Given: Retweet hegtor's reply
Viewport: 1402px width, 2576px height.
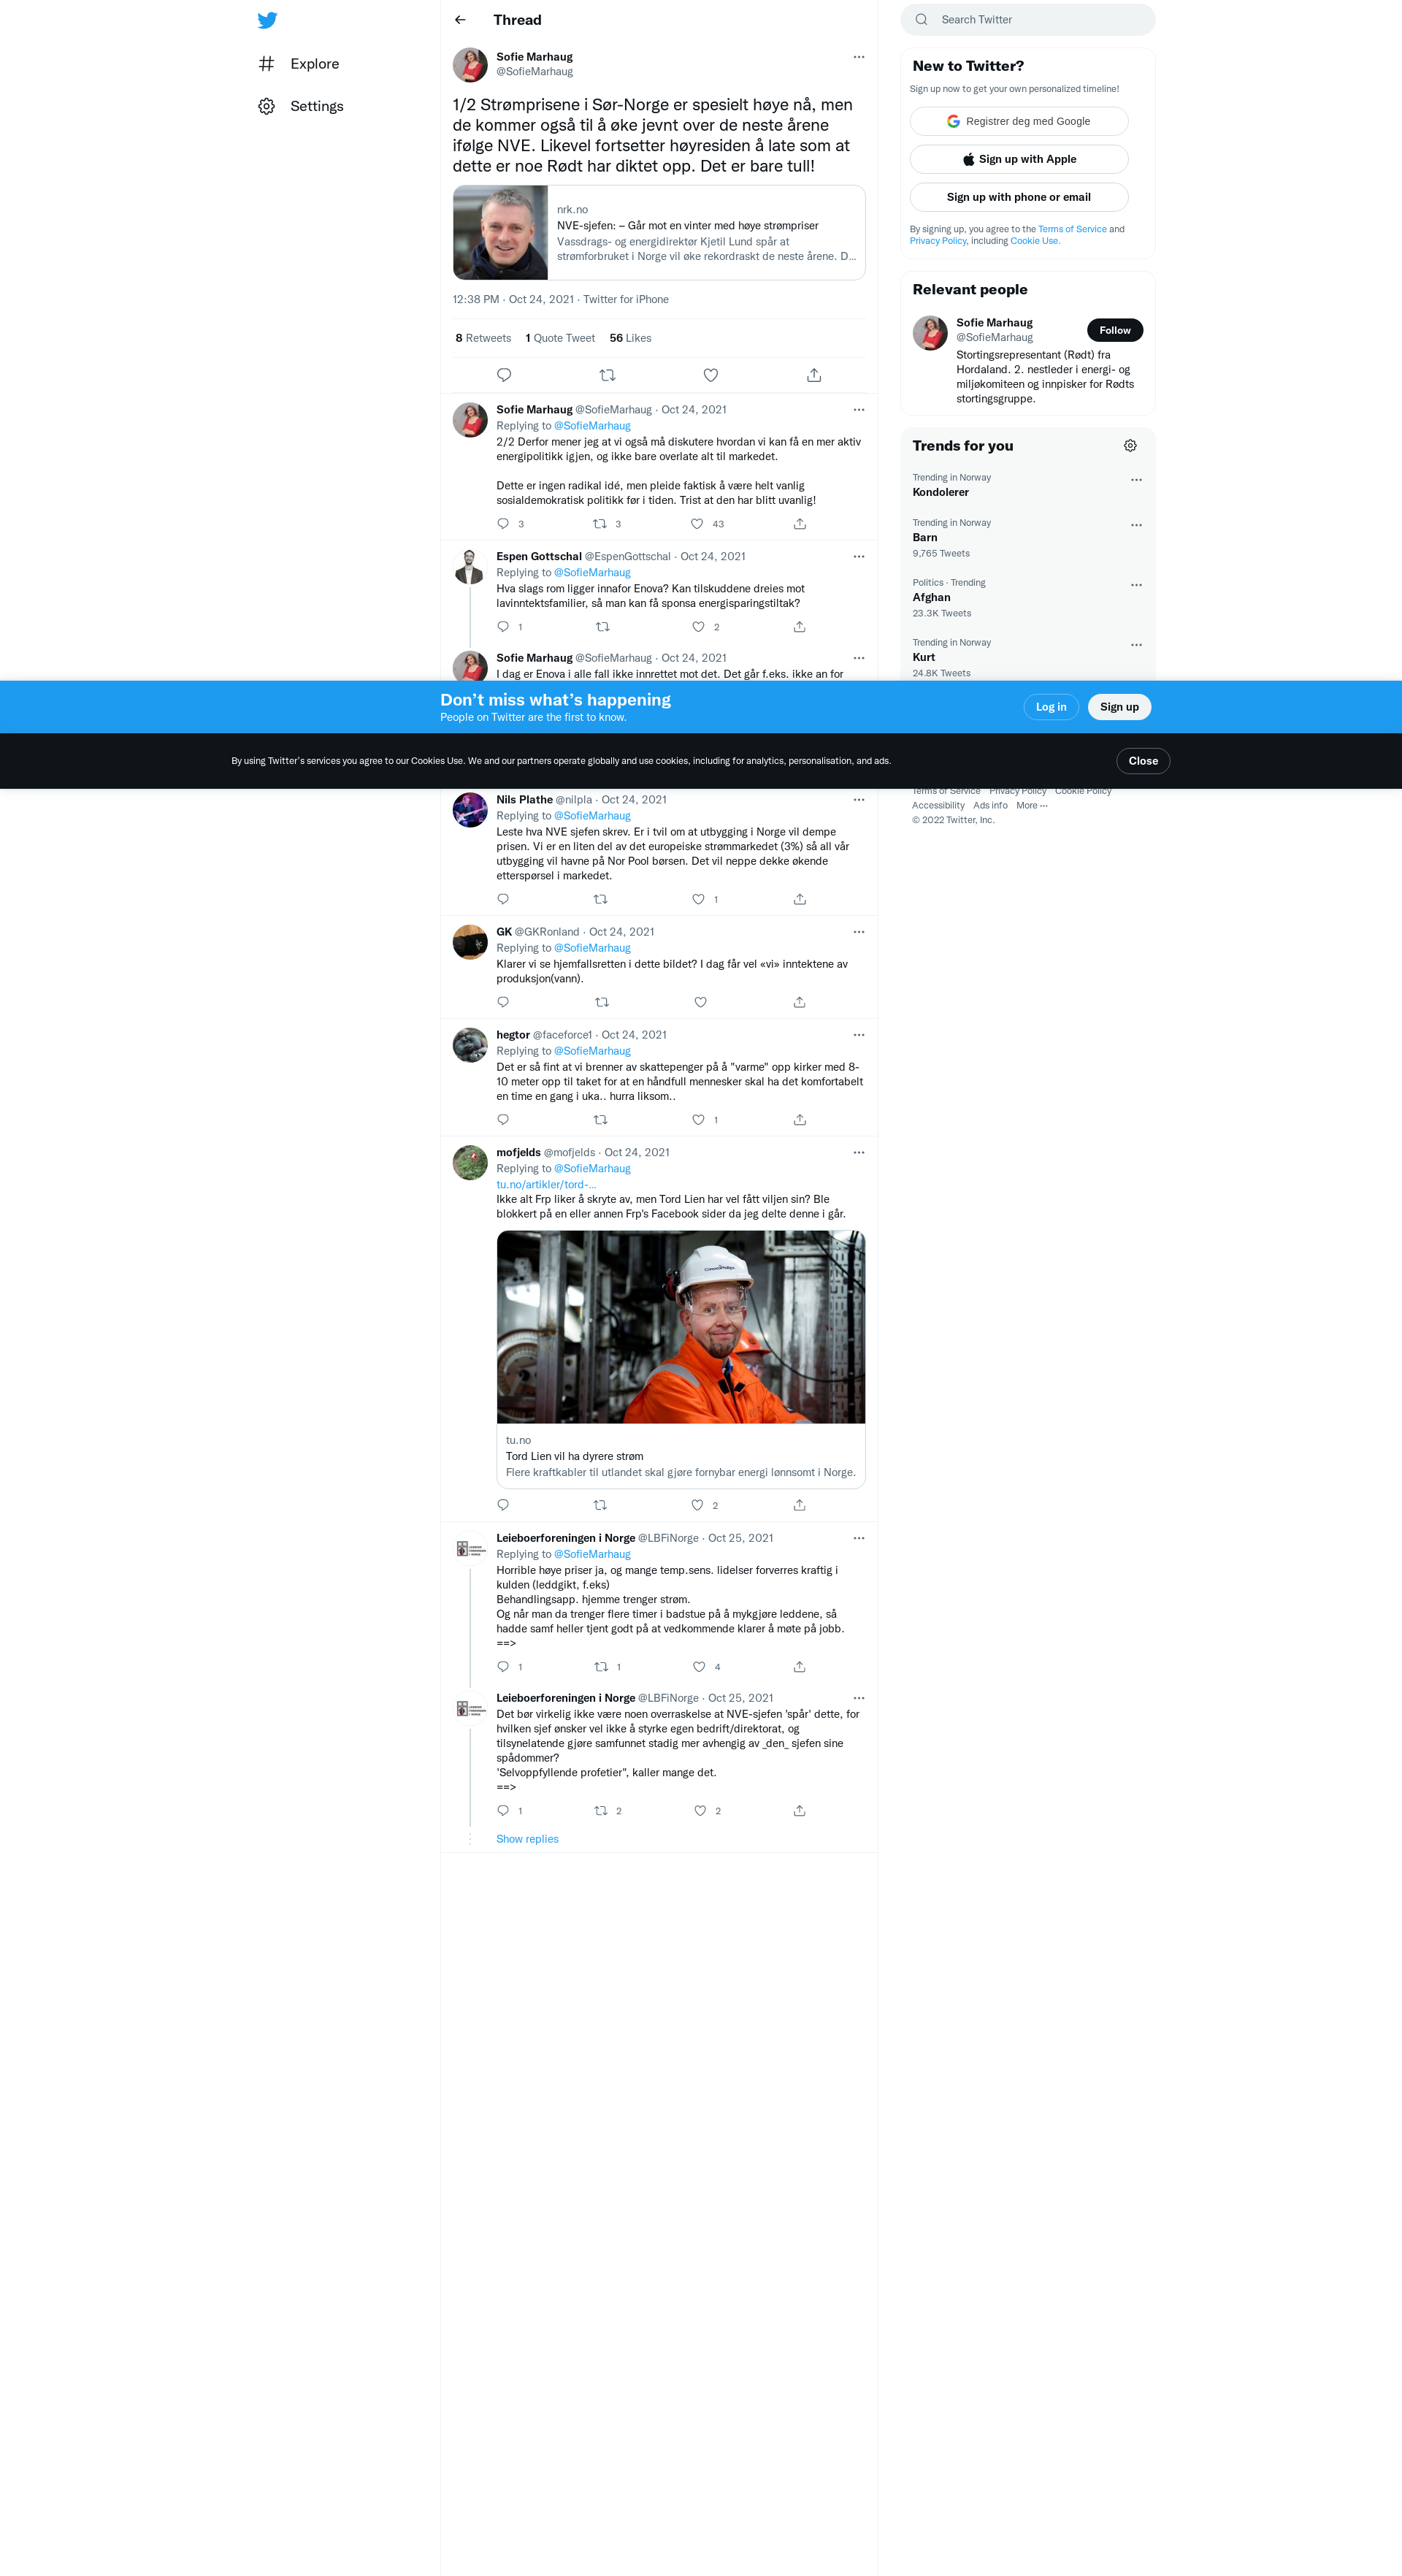Looking at the screenshot, I should [x=600, y=1120].
